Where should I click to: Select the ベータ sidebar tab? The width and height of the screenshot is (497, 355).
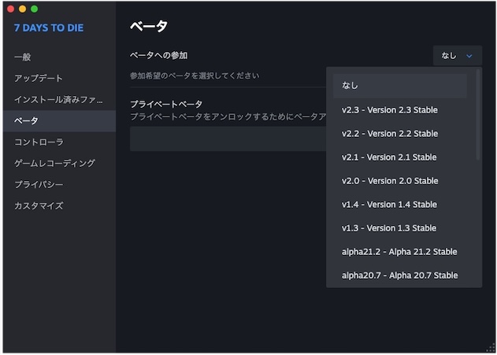pyautogui.click(x=26, y=121)
